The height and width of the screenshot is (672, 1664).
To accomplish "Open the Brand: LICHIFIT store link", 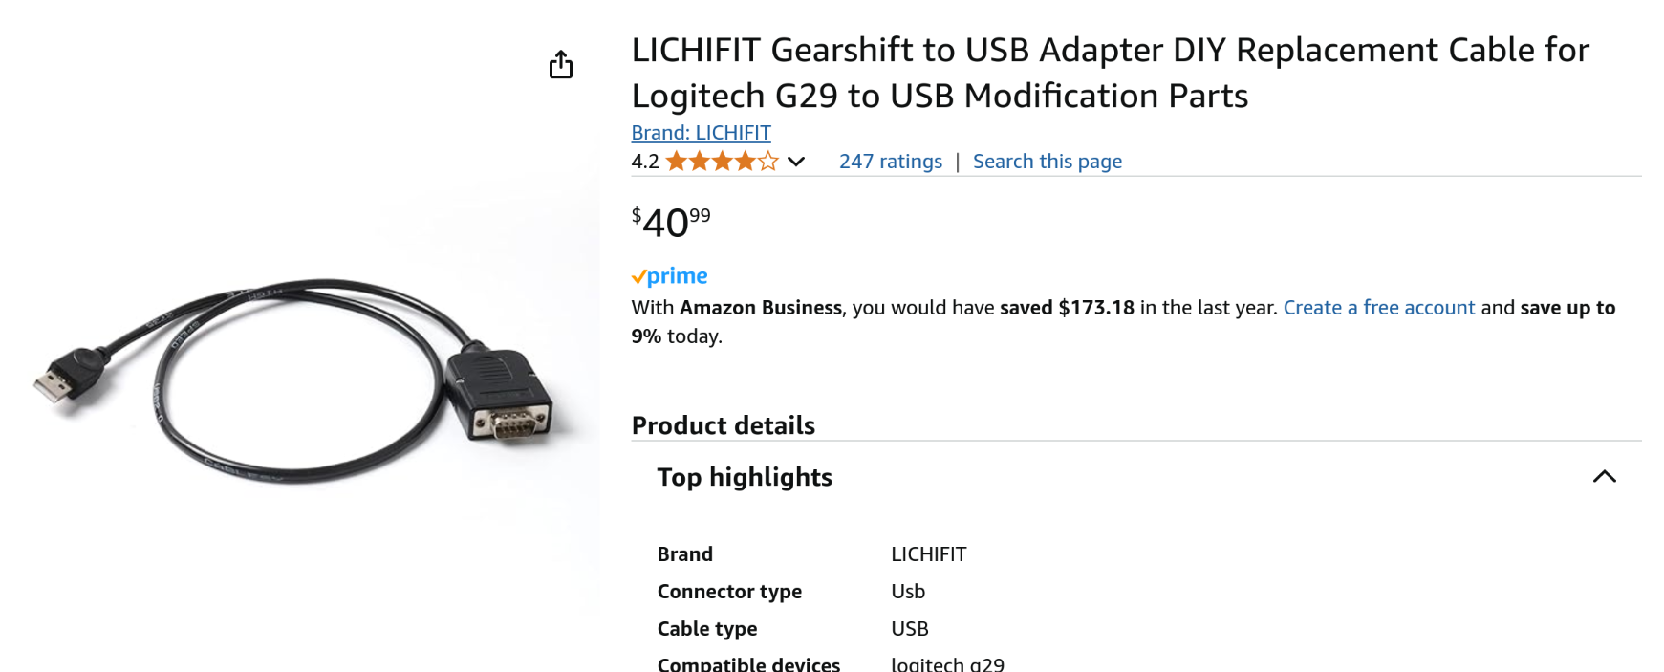I will [701, 133].
